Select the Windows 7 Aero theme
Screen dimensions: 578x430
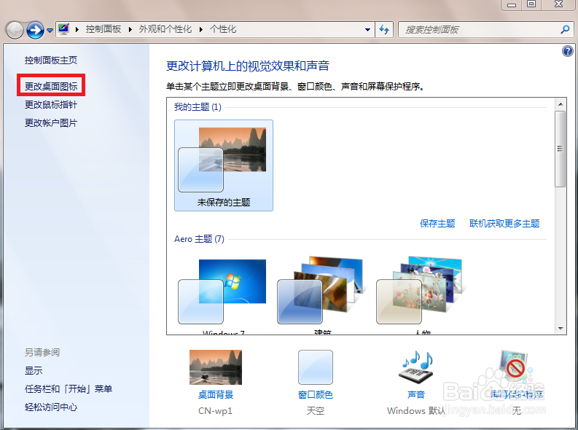222,293
